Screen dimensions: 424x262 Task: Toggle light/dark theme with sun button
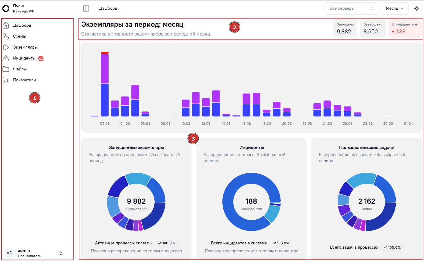pyautogui.click(x=416, y=9)
